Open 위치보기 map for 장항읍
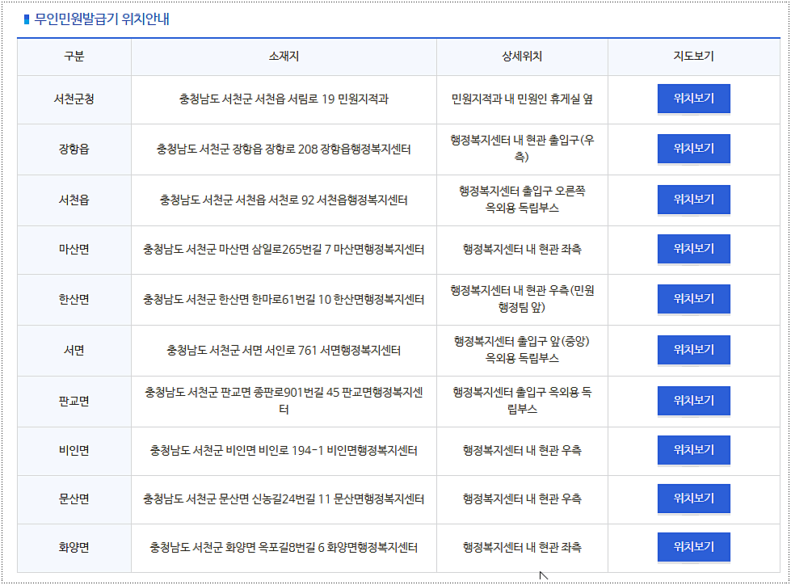The width and height of the screenshot is (791, 585). pyautogui.click(x=693, y=149)
